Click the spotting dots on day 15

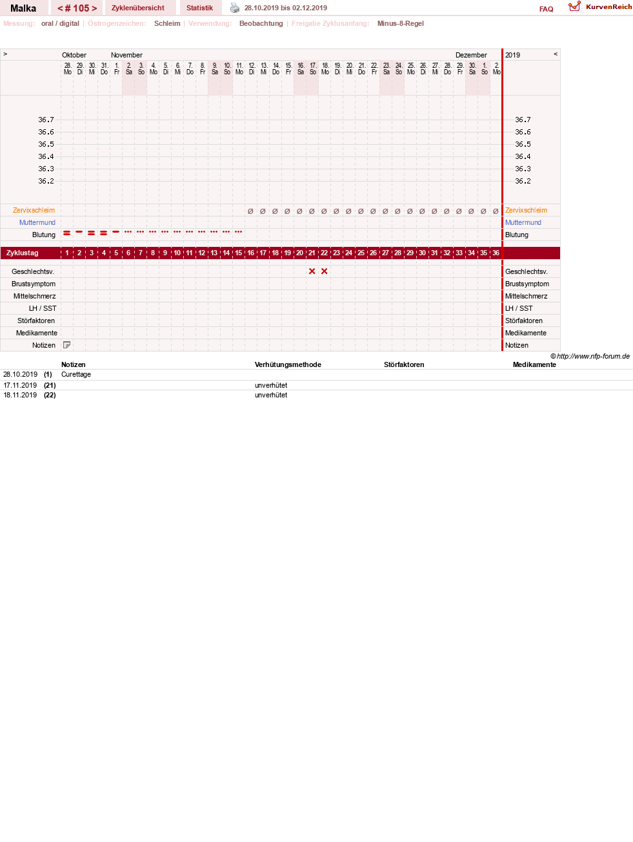[238, 231]
